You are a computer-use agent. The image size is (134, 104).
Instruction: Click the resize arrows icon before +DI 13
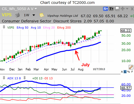click(24, 78)
